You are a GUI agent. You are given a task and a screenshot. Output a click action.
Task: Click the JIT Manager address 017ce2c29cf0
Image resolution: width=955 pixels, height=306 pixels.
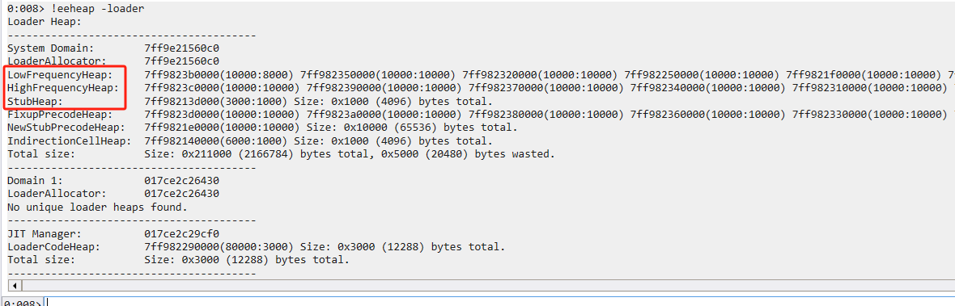point(181,234)
